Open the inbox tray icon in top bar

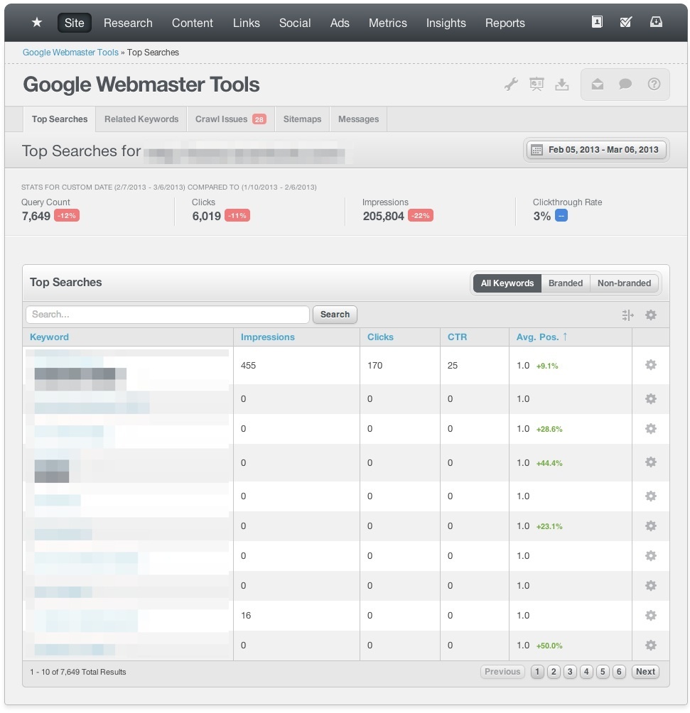(656, 22)
